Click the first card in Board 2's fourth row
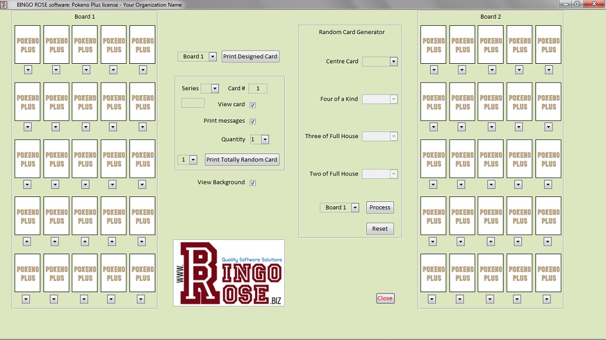Viewport: 606px width, 340px height. tap(434, 216)
